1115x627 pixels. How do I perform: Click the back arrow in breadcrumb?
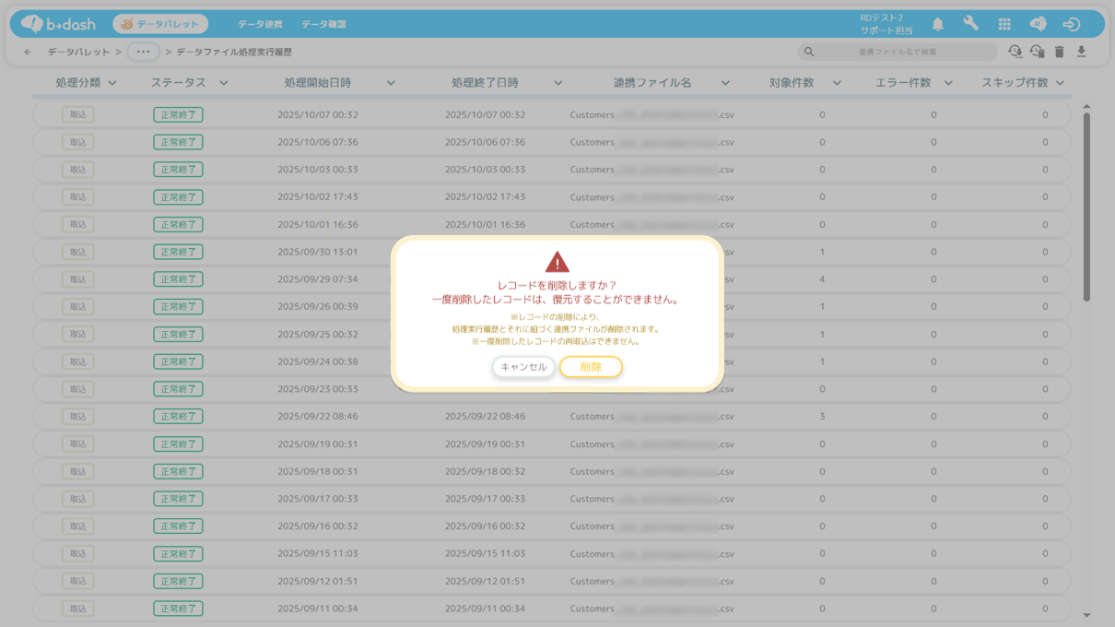28,53
